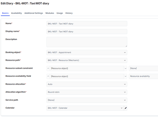The height and width of the screenshot is (118, 158).
Task: Expand Resource availability field chevron dropdown
Action: pyautogui.click(x=125, y=76)
